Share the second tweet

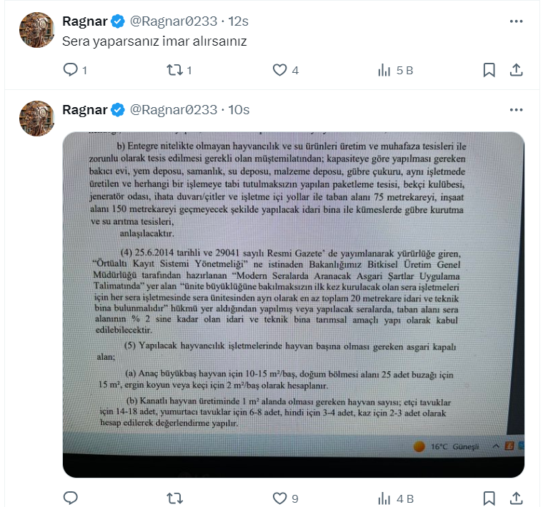pos(516,498)
